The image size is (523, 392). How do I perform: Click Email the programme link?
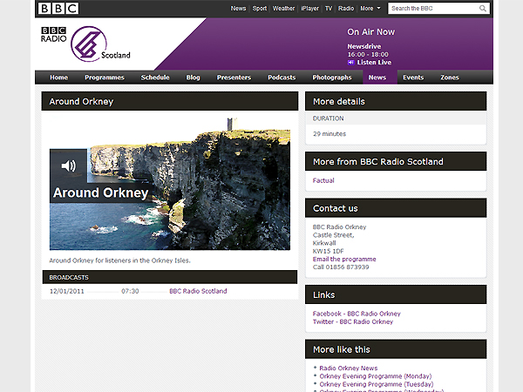[x=344, y=259]
